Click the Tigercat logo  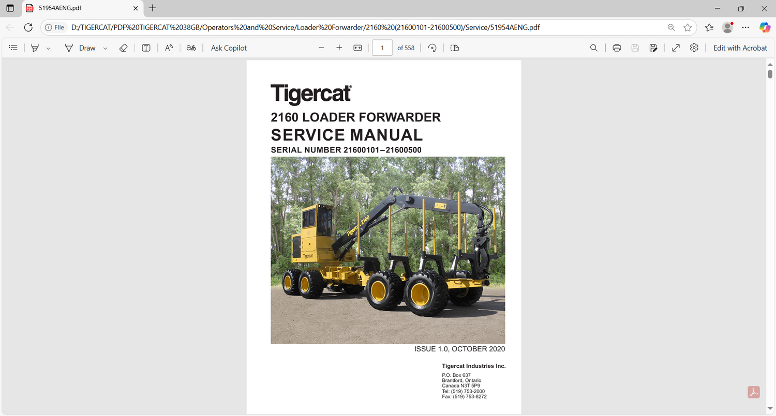click(x=311, y=94)
